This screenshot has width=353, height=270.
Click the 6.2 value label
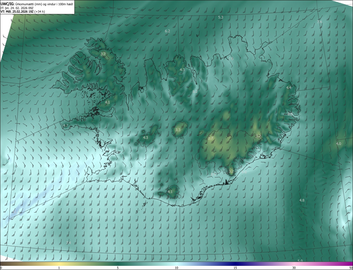point(167,31)
